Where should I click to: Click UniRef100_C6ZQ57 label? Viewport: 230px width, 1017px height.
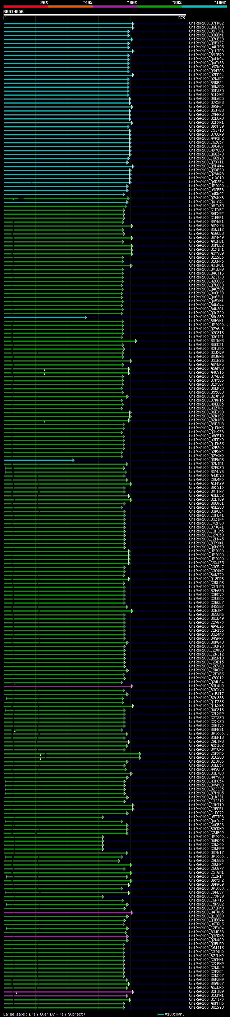[x=206, y=142]
